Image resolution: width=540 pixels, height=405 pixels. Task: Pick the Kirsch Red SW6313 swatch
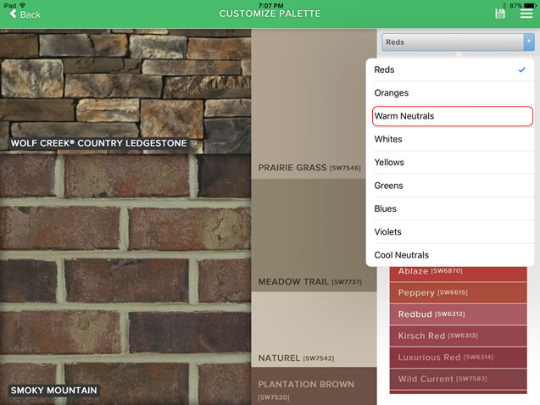click(458, 336)
